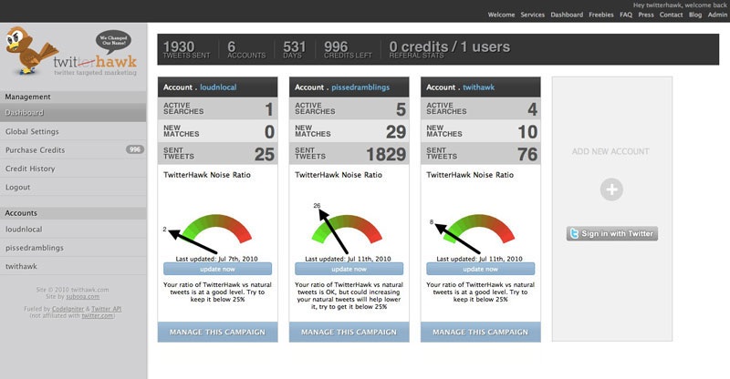This screenshot has height=379, width=730.
Task: Update twithawk noise ratio now
Action: pyautogui.click(x=481, y=269)
